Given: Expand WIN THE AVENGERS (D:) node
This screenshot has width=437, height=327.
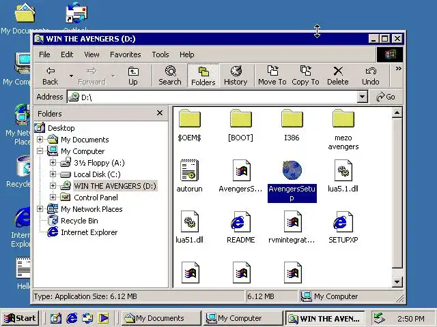Looking at the screenshot, I should coord(53,185).
